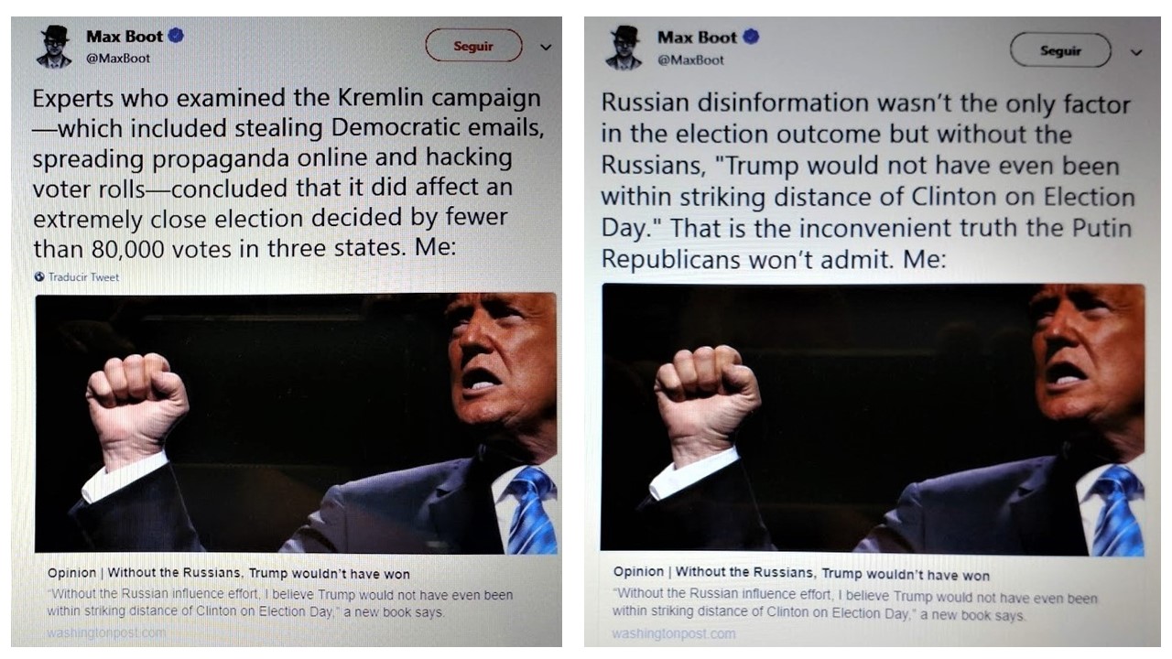Click globe icon beside Traducir Tweet
Image resolution: width=1172 pixels, height=659 pixels.
39,277
